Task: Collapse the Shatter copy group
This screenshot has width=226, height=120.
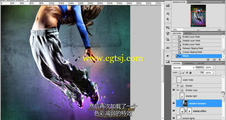Action: tap(178, 90)
